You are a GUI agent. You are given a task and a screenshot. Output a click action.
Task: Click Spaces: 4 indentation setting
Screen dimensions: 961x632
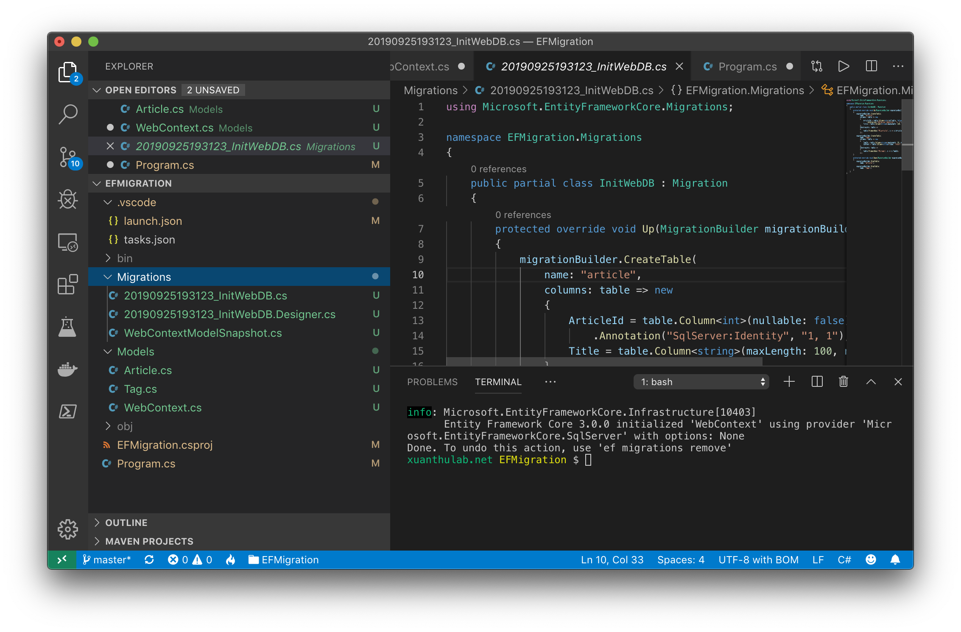pyautogui.click(x=680, y=560)
